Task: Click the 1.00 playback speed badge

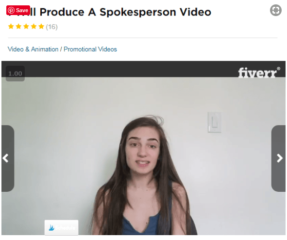Action: (15, 74)
